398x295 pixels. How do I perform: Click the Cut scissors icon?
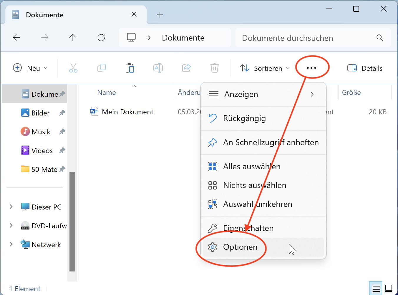[73, 68]
